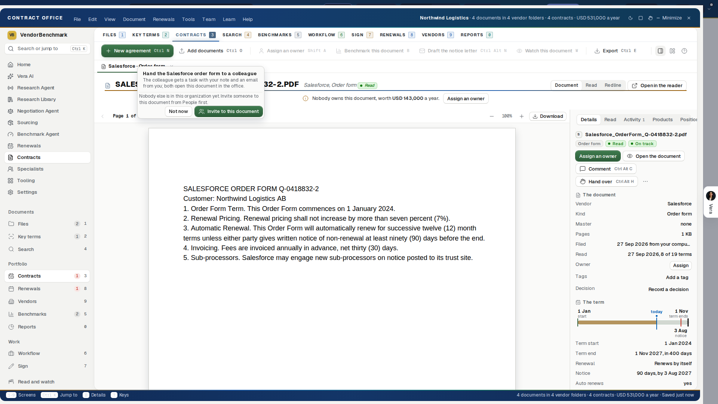718x404 pixels.
Task: Switch to Document view mode
Action: [567, 85]
